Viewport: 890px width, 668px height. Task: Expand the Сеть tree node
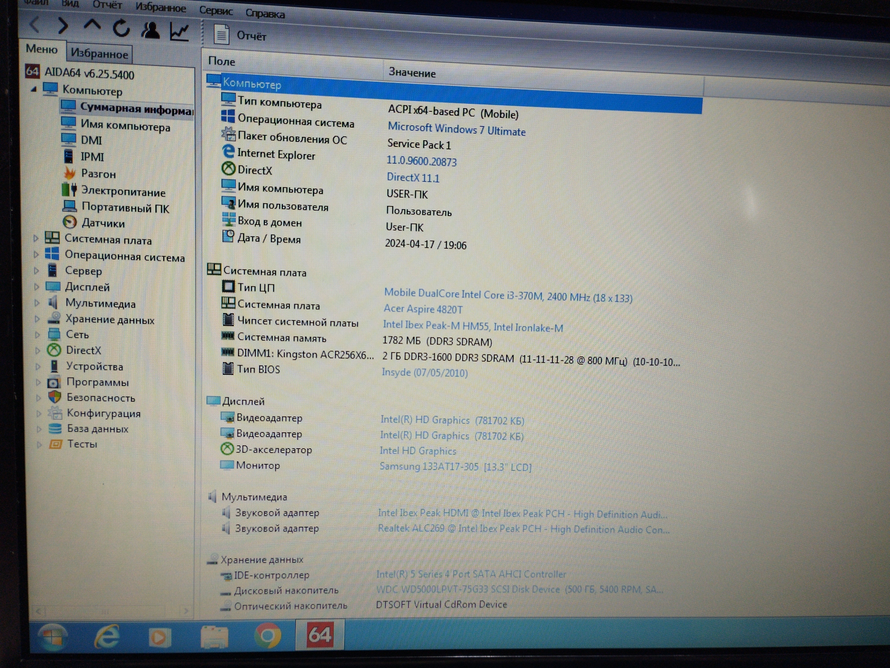38,334
